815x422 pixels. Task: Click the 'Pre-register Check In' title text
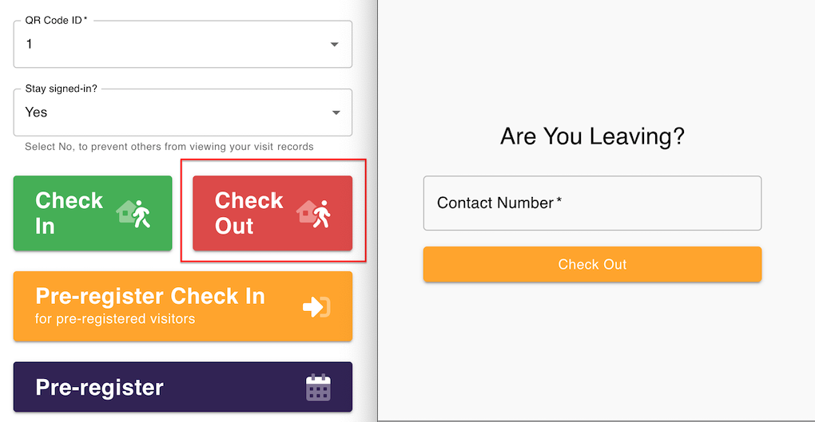[x=150, y=296]
